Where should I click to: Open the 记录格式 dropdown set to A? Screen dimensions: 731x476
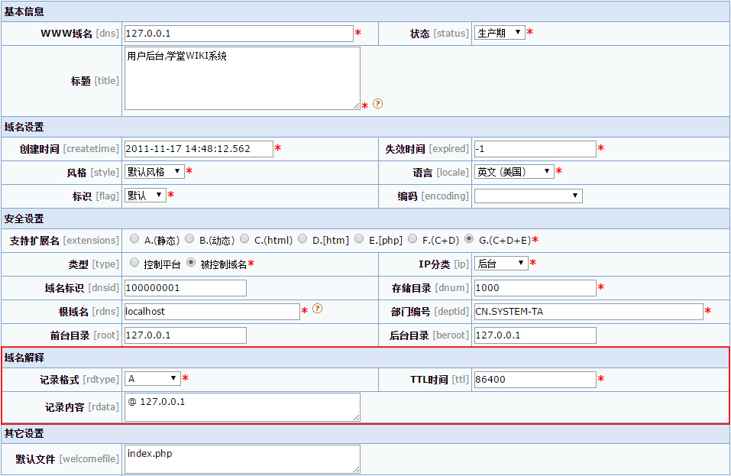pos(153,379)
